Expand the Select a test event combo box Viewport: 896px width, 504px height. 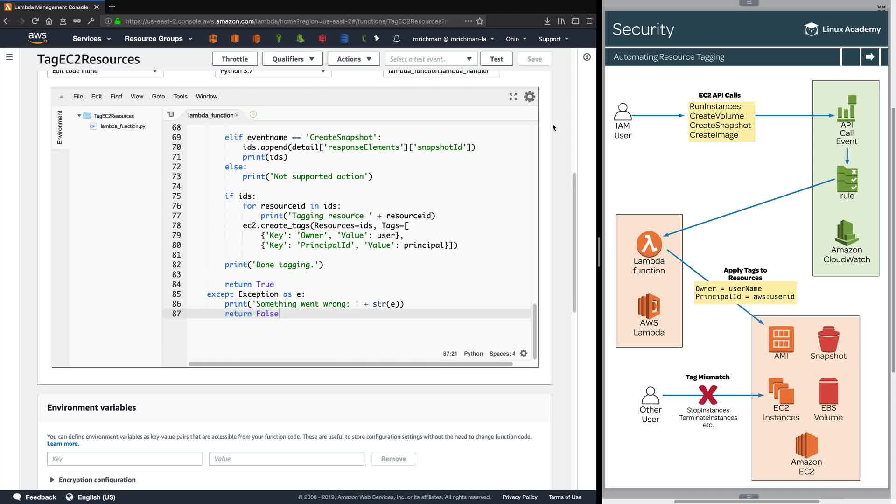click(x=431, y=59)
